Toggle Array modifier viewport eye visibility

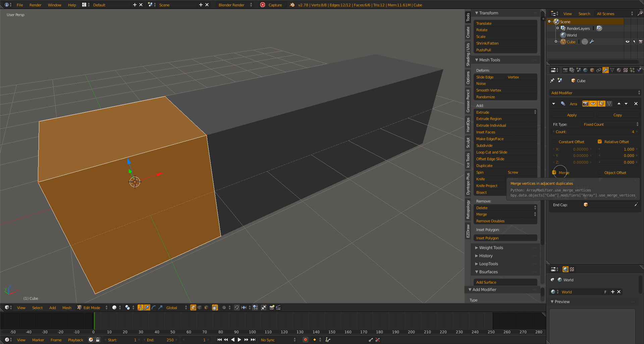(x=593, y=104)
